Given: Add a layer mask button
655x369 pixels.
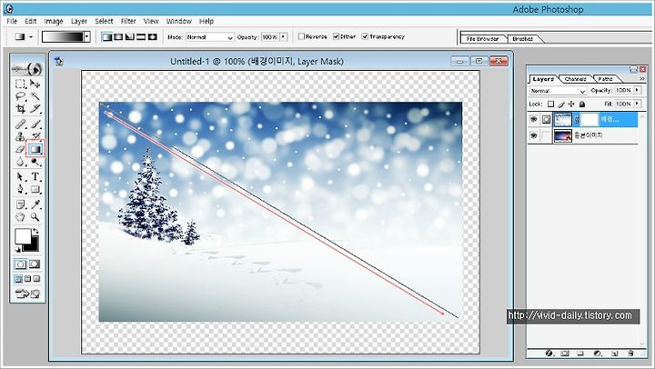Looking at the screenshot, I should (x=565, y=354).
